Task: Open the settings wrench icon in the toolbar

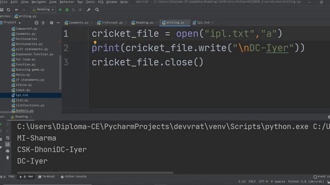Action: [x=89, y=10]
